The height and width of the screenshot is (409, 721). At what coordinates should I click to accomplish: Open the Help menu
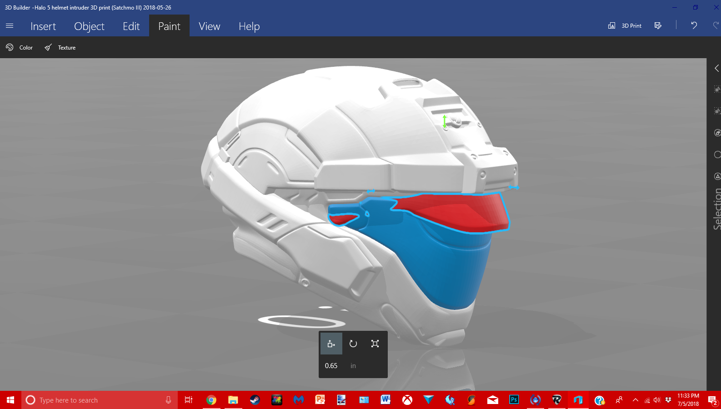tap(249, 26)
